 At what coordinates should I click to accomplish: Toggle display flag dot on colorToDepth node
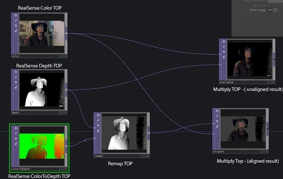tap(62, 169)
